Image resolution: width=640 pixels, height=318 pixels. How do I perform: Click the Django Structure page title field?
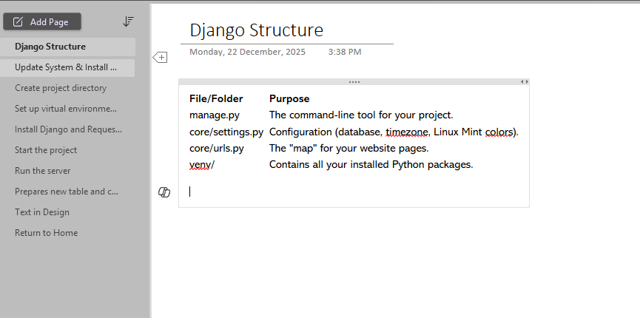[256, 30]
